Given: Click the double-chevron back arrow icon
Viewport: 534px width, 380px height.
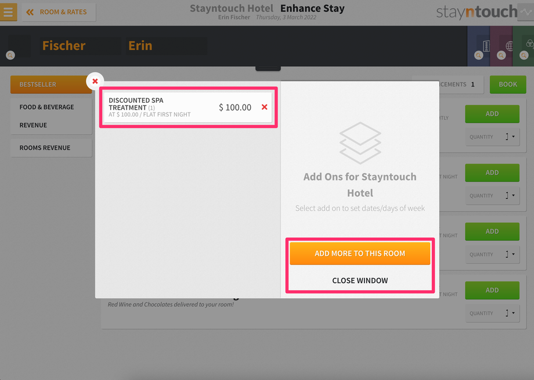Looking at the screenshot, I should pyautogui.click(x=30, y=12).
